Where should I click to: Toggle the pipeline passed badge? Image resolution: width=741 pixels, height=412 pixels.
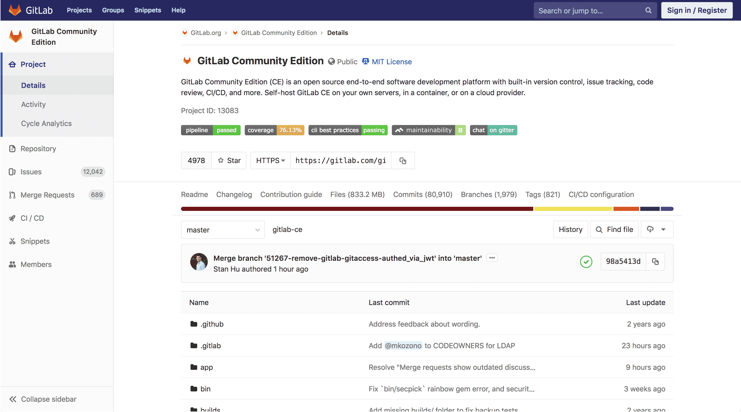(x=211, y=130)
